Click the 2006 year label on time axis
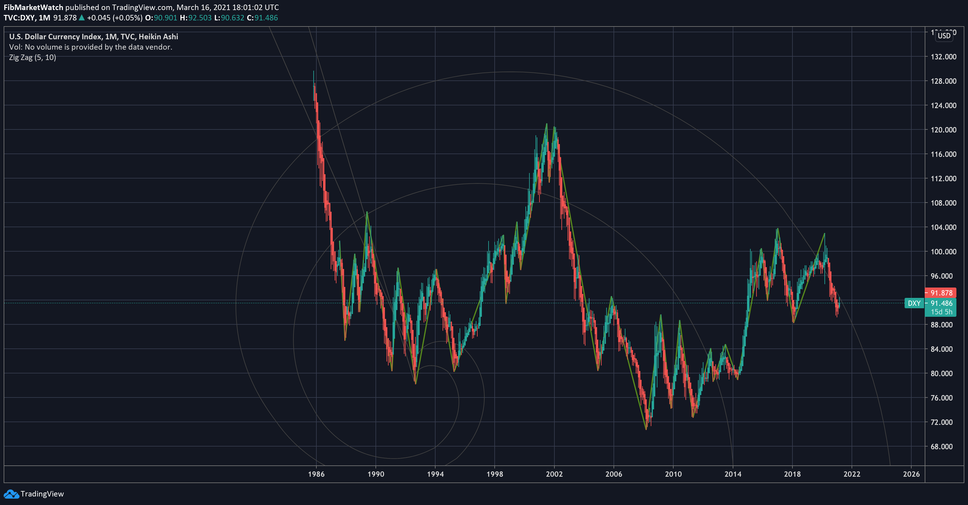 tap(614, 474)
